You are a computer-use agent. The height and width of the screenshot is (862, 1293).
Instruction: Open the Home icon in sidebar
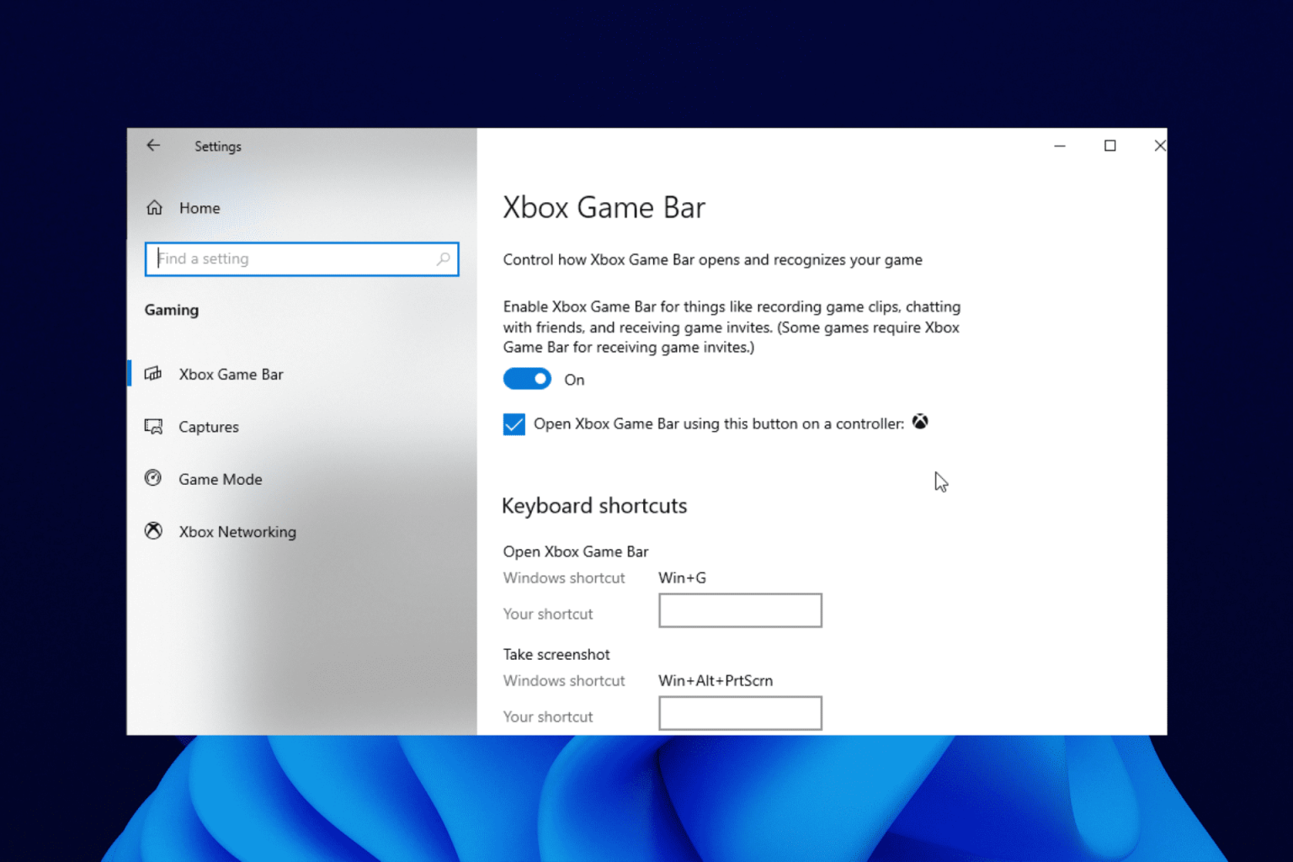click(x=154, y=208)
